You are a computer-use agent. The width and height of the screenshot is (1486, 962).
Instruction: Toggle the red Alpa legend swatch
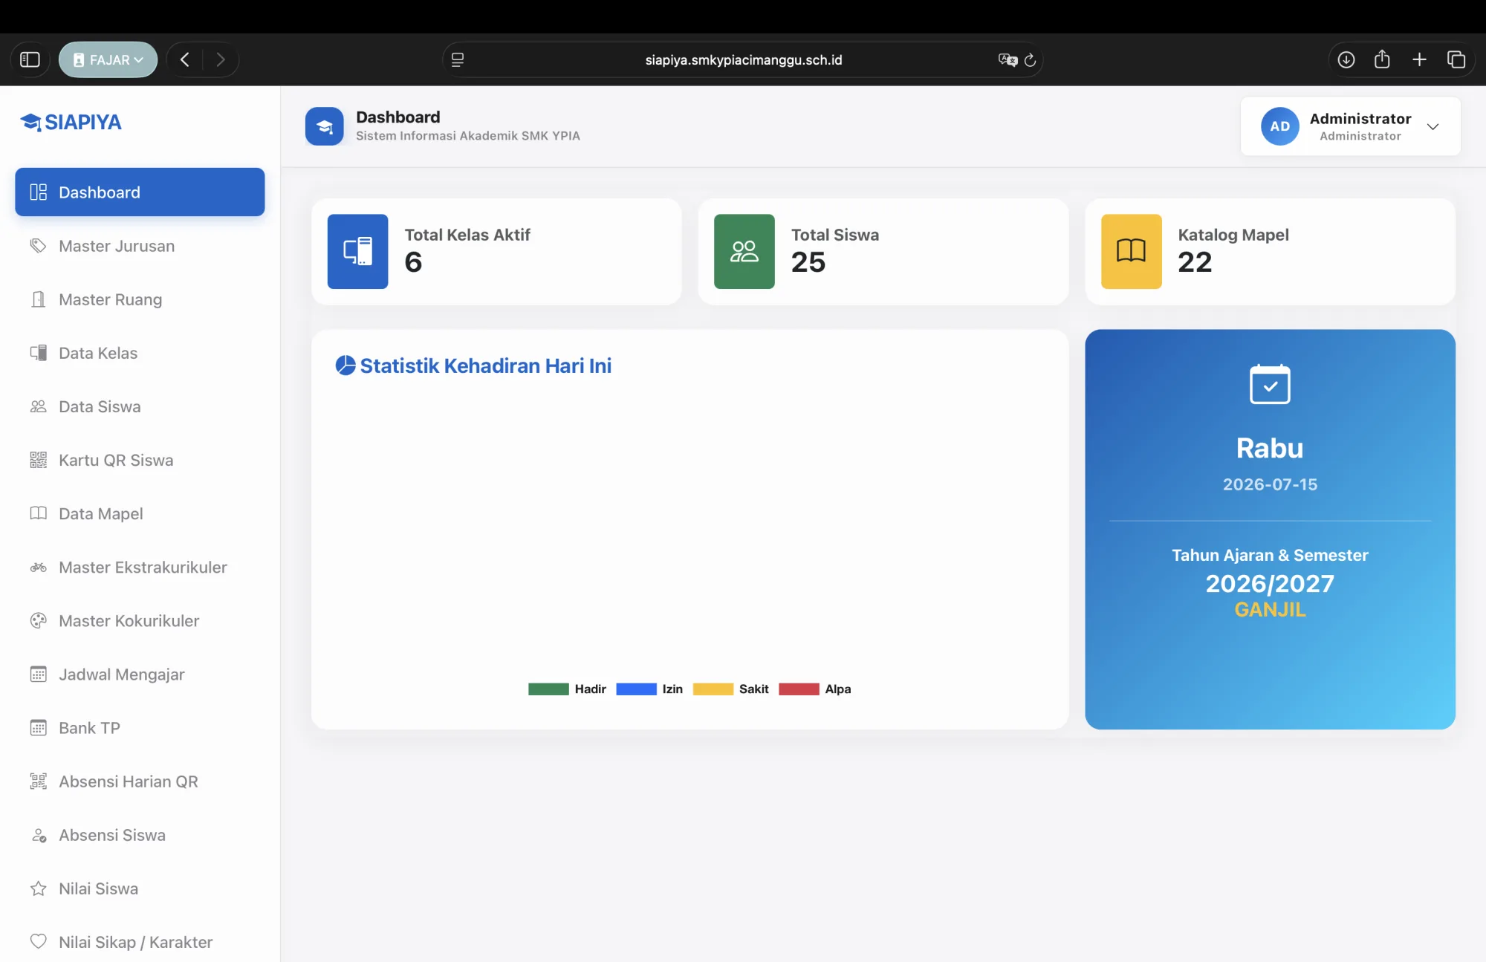(799, 689)
